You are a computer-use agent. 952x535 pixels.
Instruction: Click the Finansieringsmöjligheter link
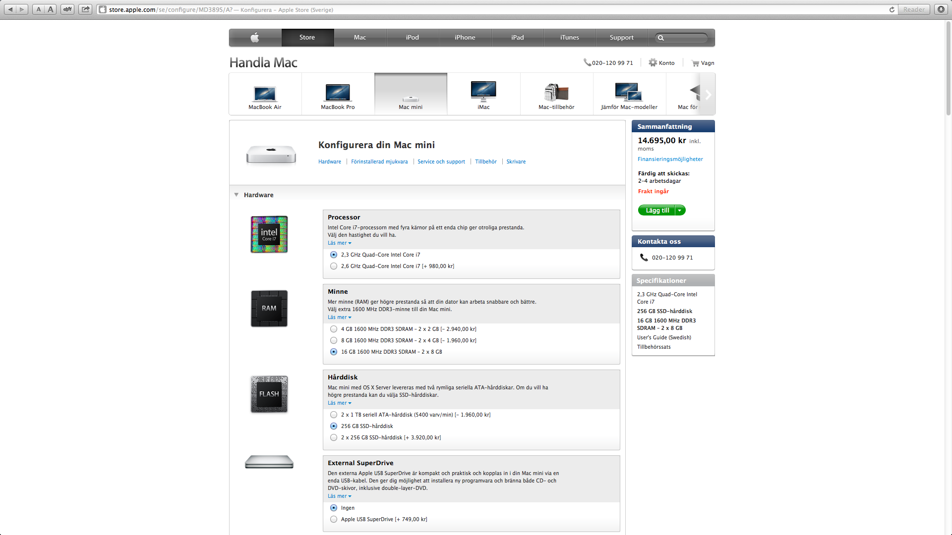pyautogui.click(x=670, y=160)
